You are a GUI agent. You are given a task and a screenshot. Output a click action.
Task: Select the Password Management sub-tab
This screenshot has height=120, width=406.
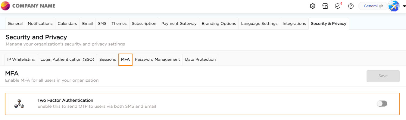pos(157,60)
